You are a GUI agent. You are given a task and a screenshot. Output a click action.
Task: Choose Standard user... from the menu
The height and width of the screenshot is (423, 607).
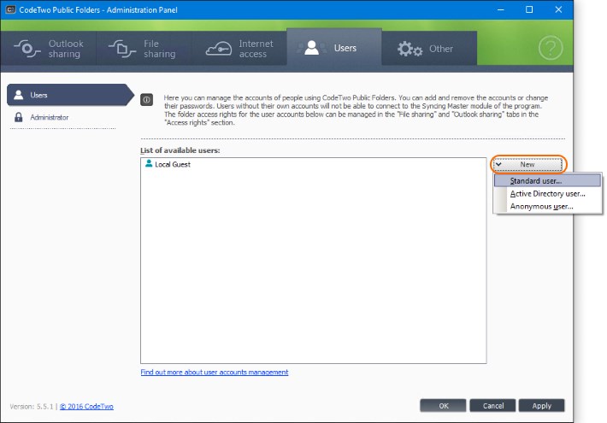tap(547, 180)
